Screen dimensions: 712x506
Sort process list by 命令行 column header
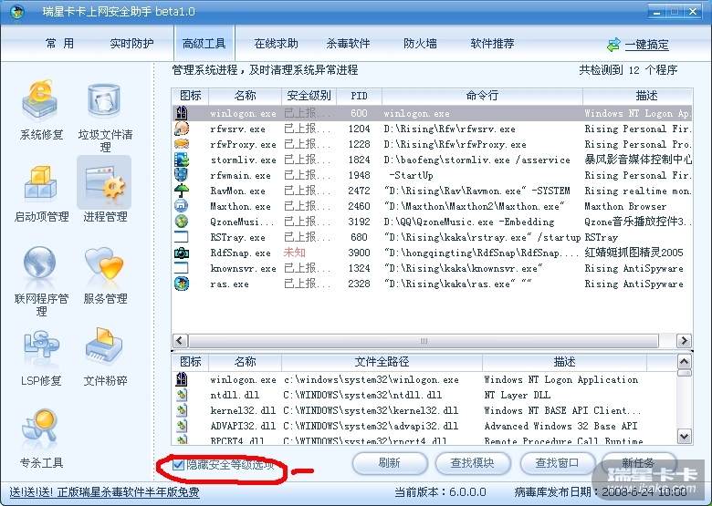tap(482, 96)
